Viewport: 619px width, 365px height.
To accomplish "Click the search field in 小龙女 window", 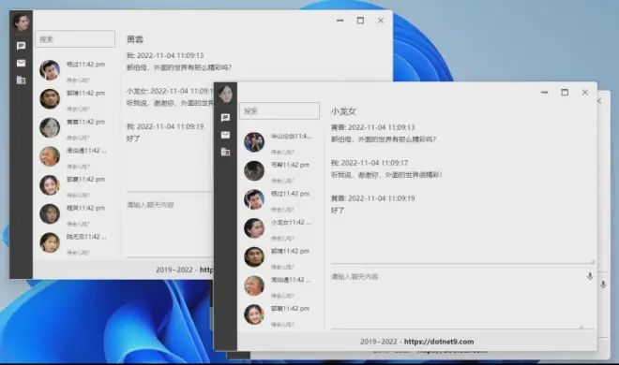I will [x=279, y=111].
